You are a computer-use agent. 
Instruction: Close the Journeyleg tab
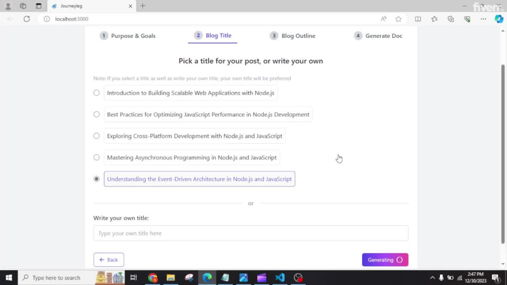[x=130, y=6]
